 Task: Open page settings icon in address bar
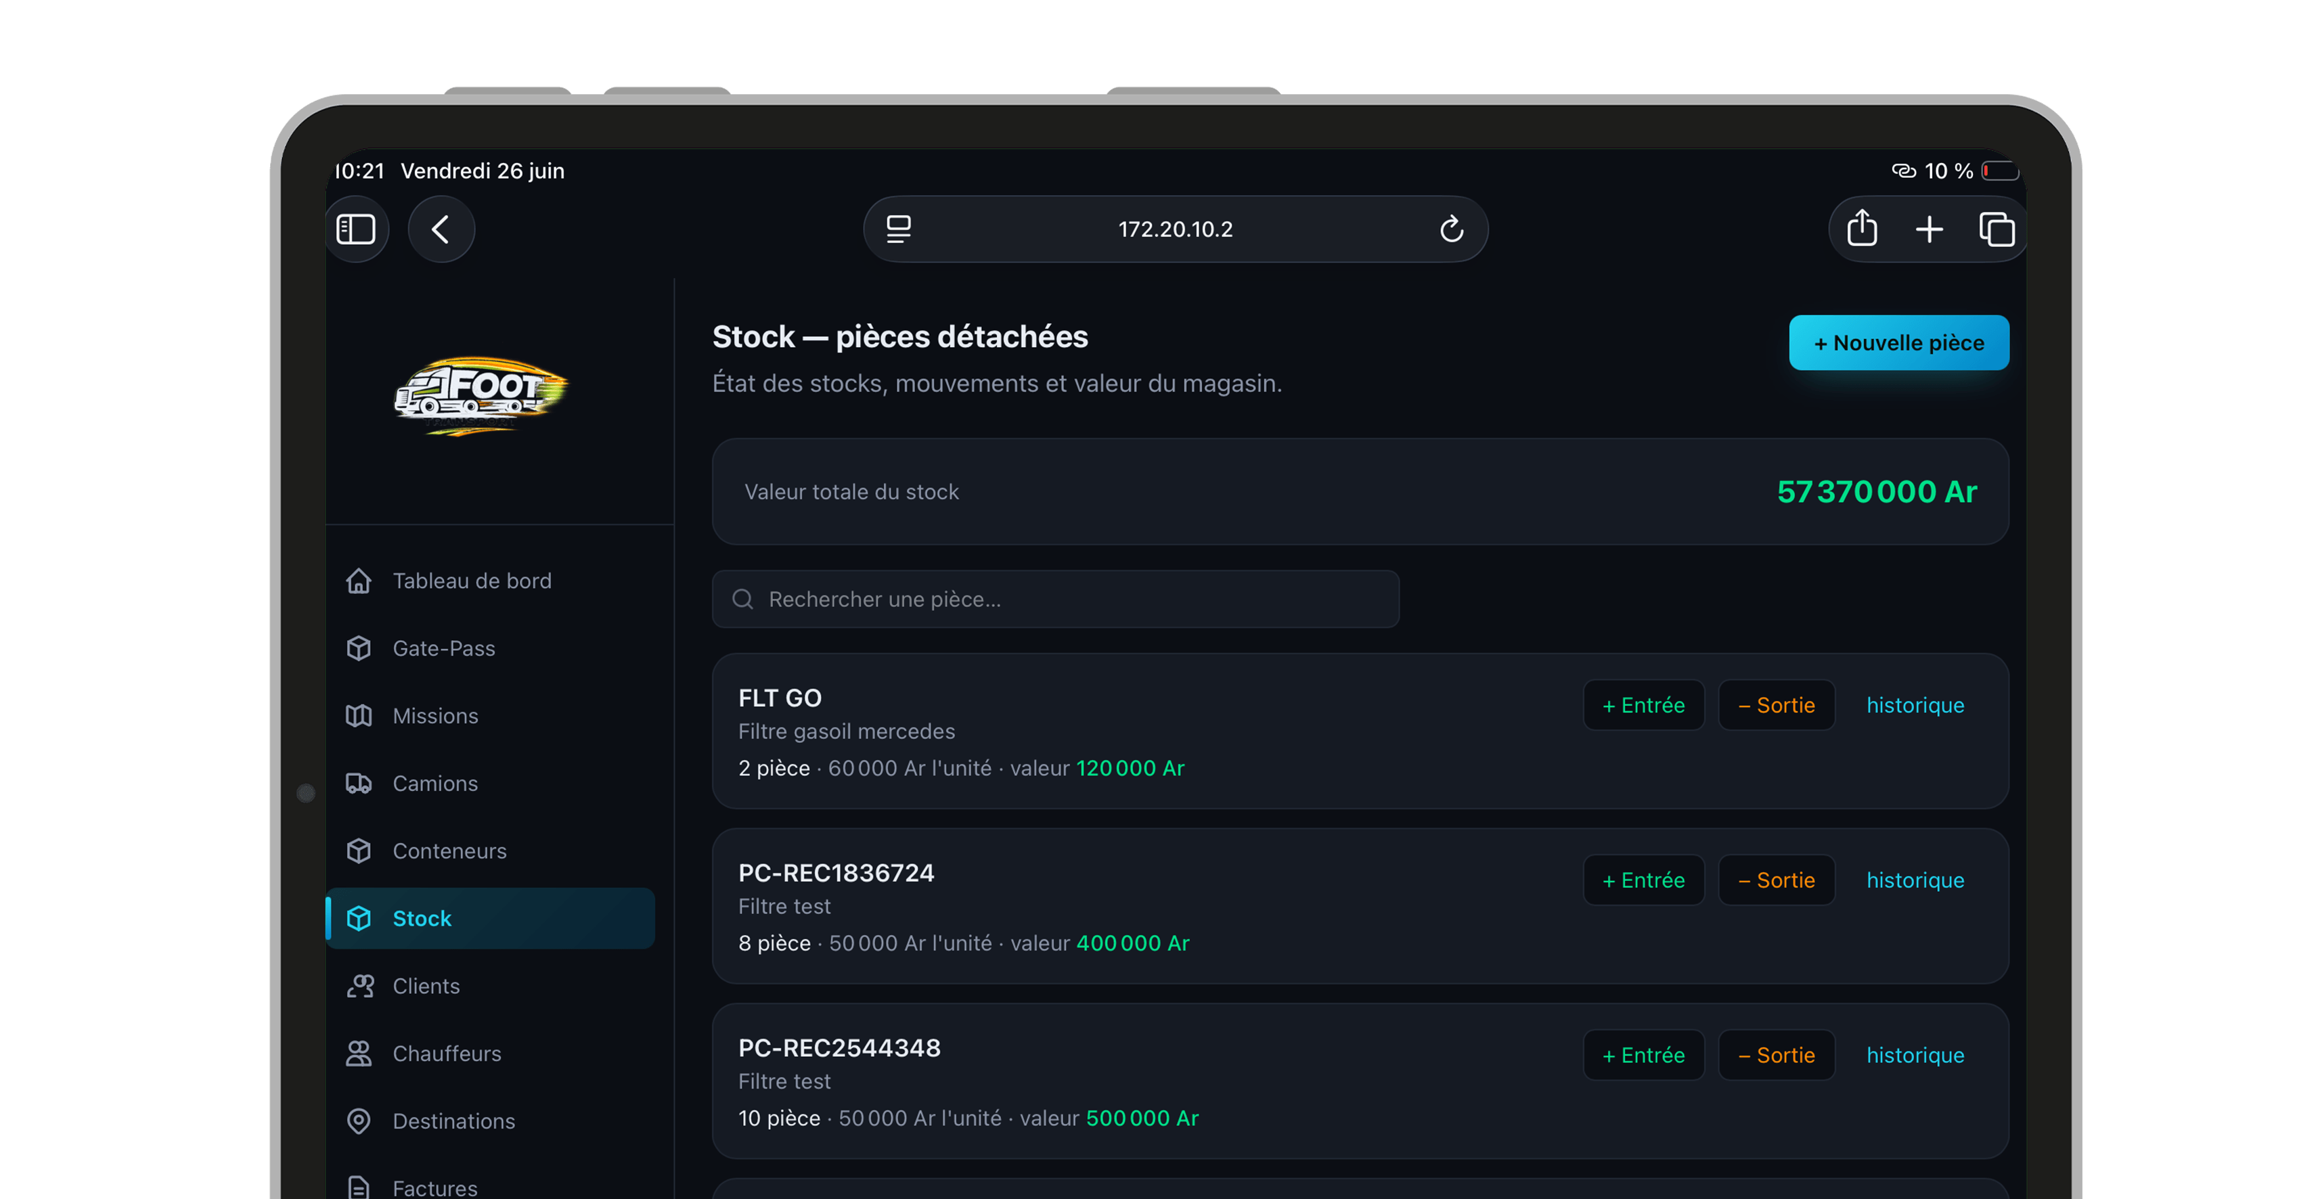click(898, 229)
